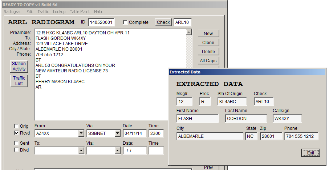Click the Clone button
The image size is (329, 170).
[x=208, y=42]
